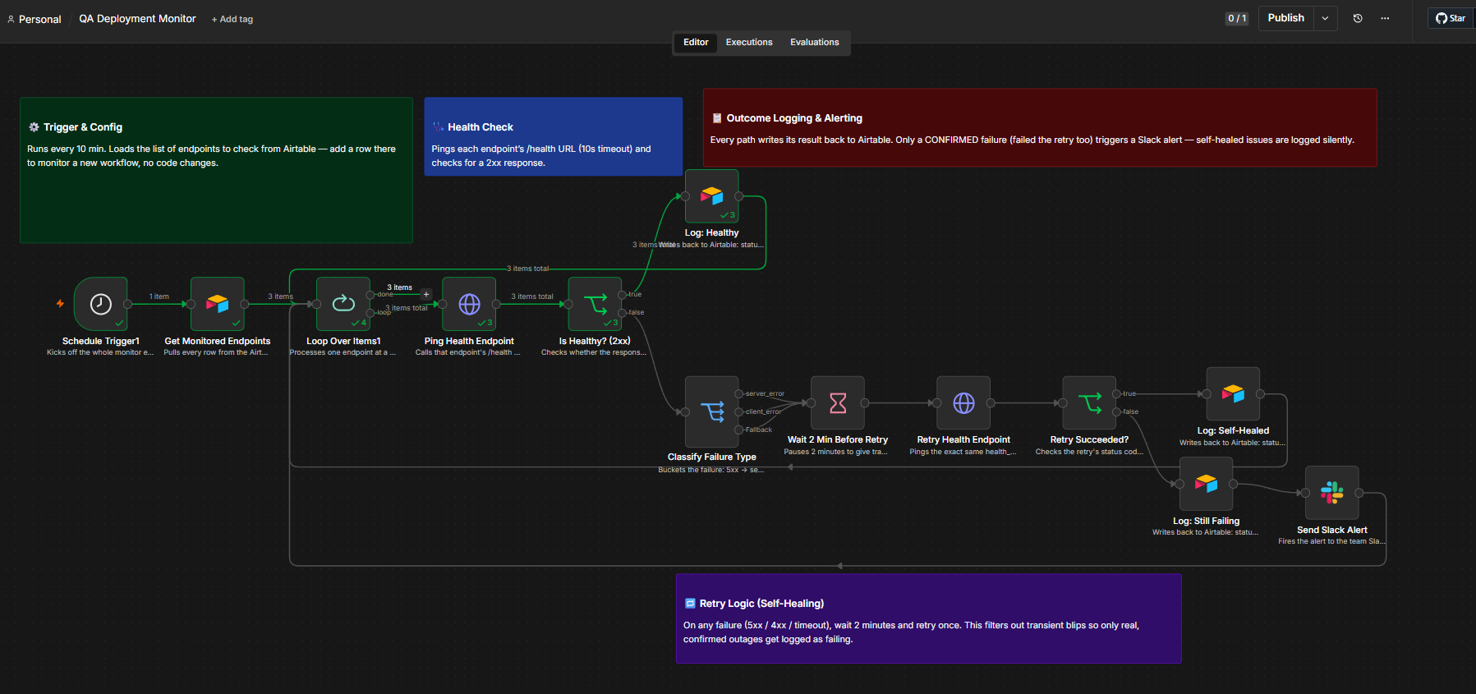
Task: Click the client_error output of Classify Failure
Action: point(739,411)
